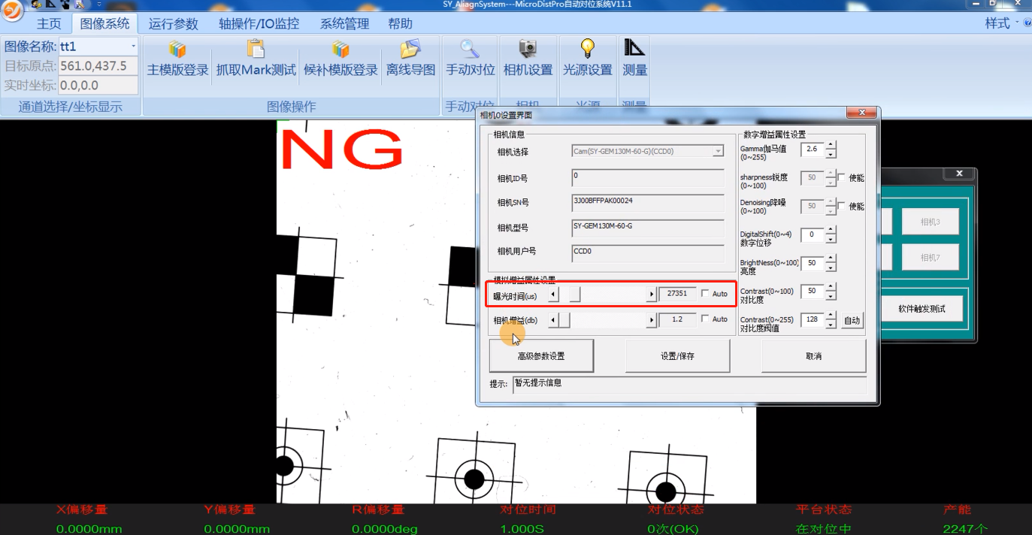Switch to the 运行参数 tab

[173, 24]
